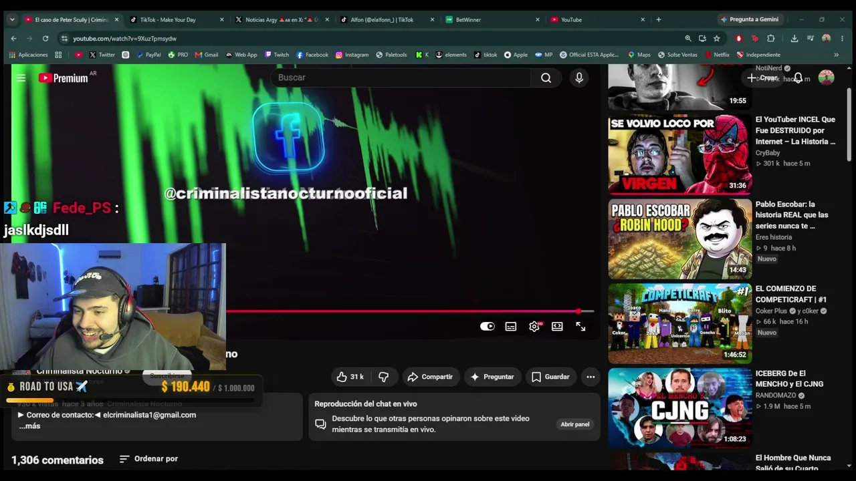Open more actions three-dot menu under video
The width and height of the screenshot is (856, 481).
click(x=591, y=377)
